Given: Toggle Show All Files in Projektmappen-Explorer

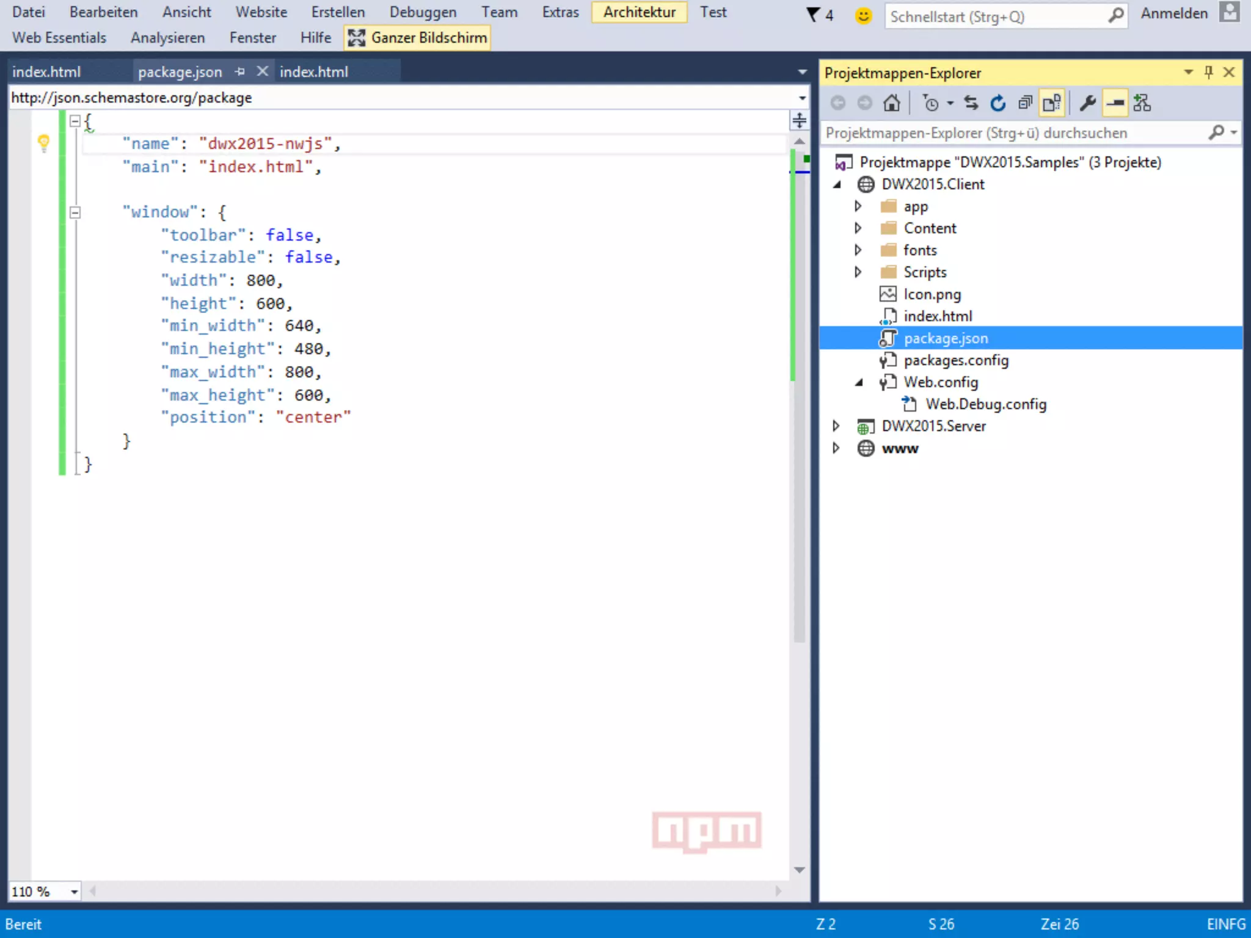Looking at the screenshot, I should click(1052, 103).
